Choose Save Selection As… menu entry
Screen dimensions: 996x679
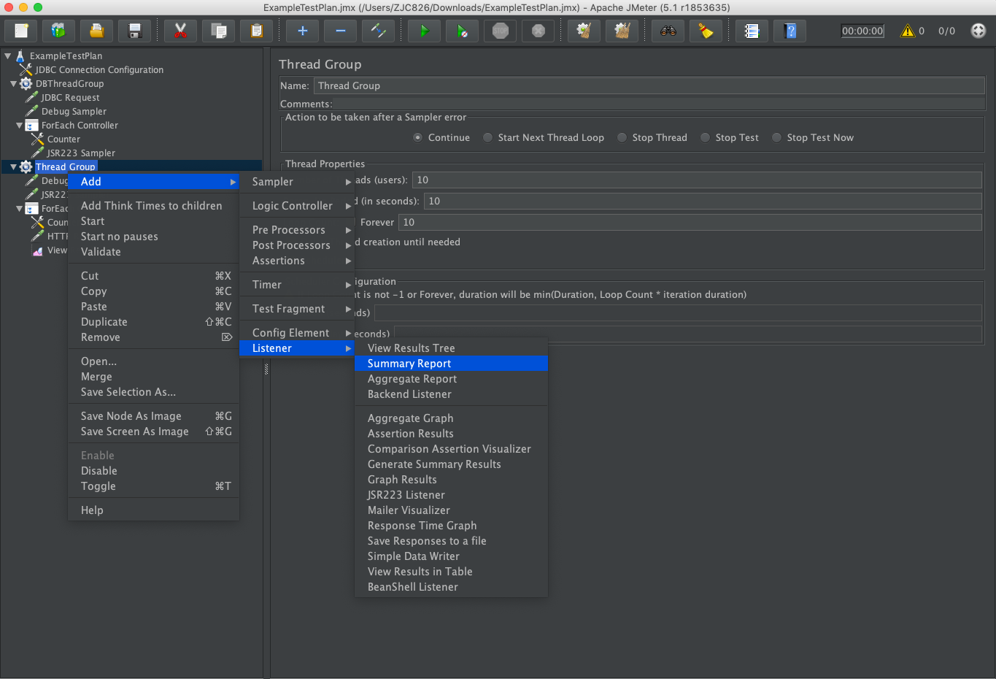click(153, 392)
